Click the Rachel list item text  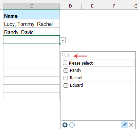pos(76,78)
